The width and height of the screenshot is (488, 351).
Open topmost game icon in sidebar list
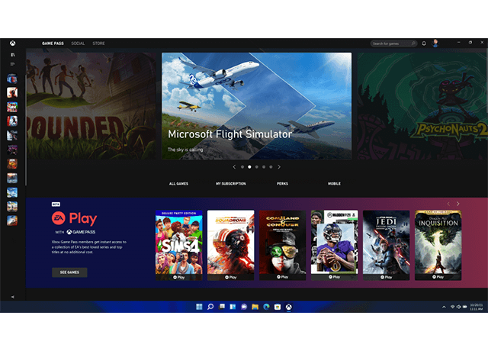tap(12, 79)
